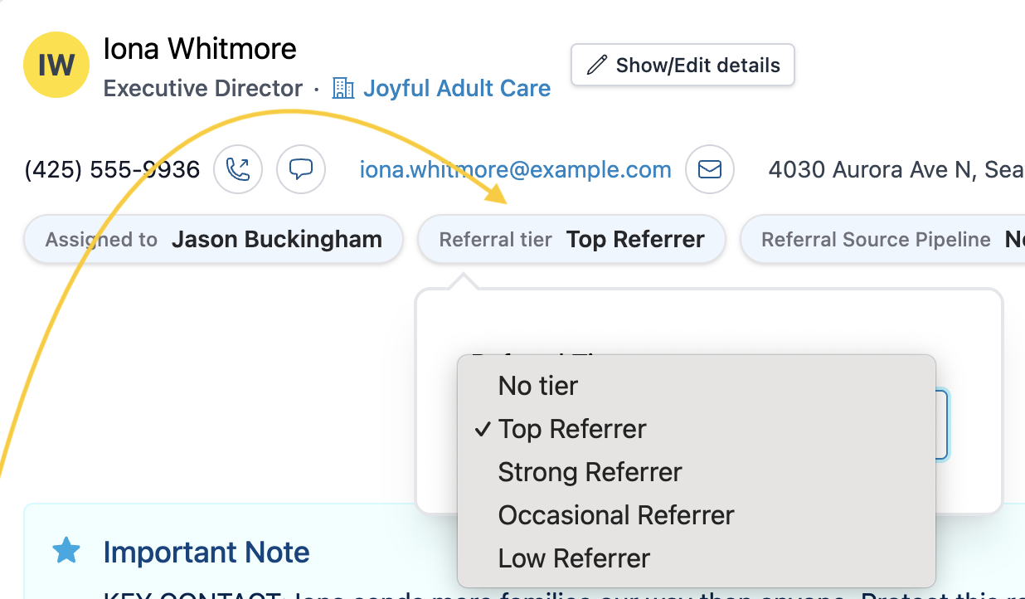Open the Assigned to Jason Buckingham pill
1025x599 pixels.
click(x=213, y=240)
